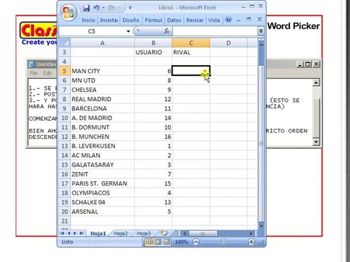Screen dimensions: 350x262
Task: Go to next sheet navigation arrow
Action: 75,233
